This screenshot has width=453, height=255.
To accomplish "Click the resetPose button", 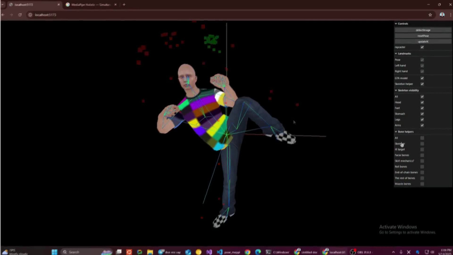I will 423,36.
